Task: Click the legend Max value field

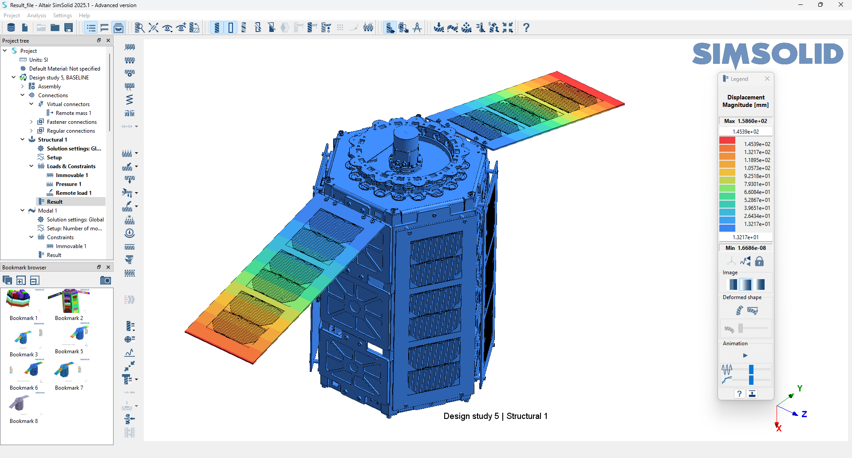Action: (x=745, y=121)
